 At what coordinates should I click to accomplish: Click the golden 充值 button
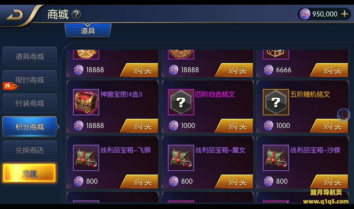pyautogui.click(x=29, y=173)
